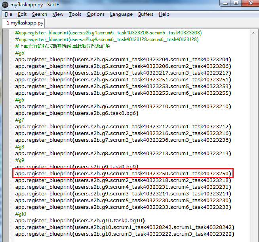Click line containing g9.scrum3_task40323214

(123, 194)
